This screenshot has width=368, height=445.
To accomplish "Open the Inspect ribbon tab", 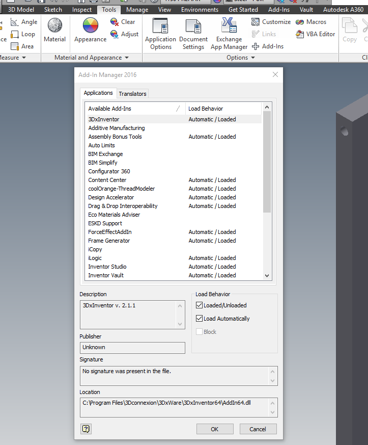I will pos(82,10).
